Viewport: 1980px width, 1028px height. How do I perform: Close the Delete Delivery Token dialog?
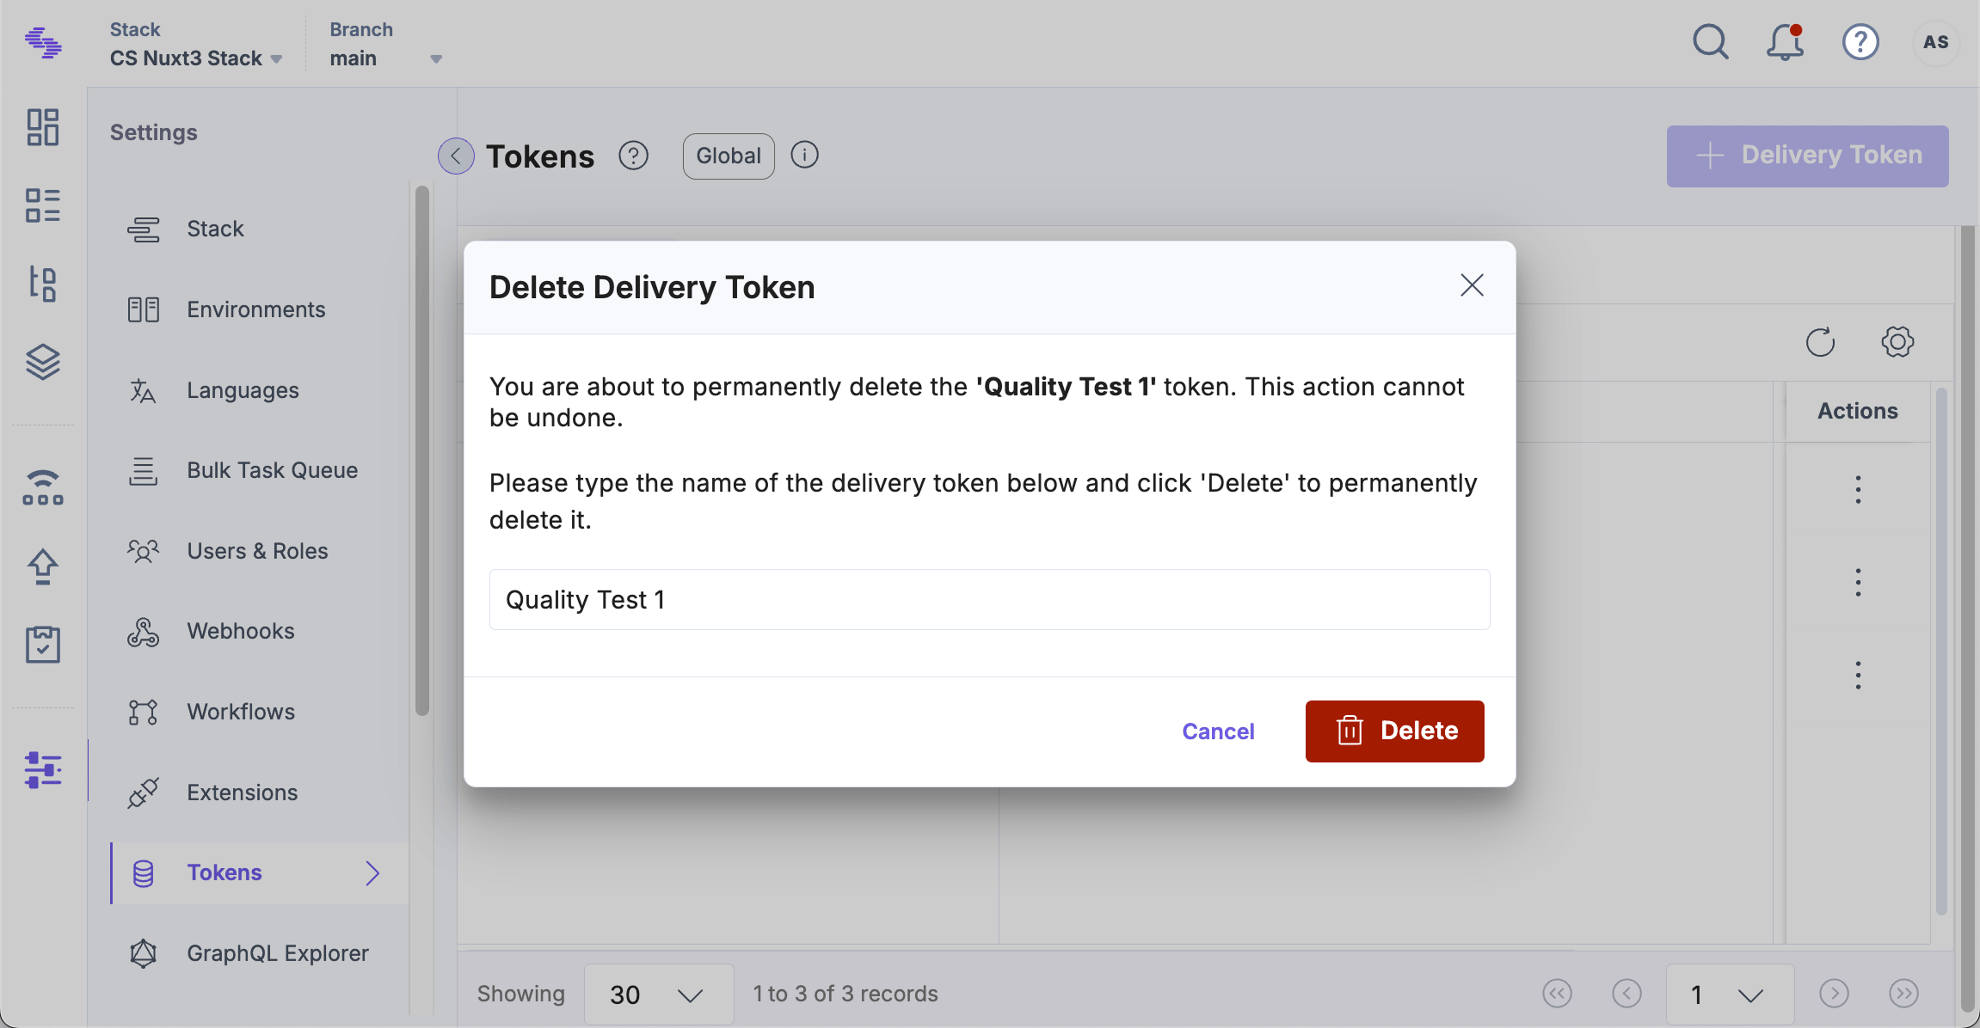point(1471,285)
